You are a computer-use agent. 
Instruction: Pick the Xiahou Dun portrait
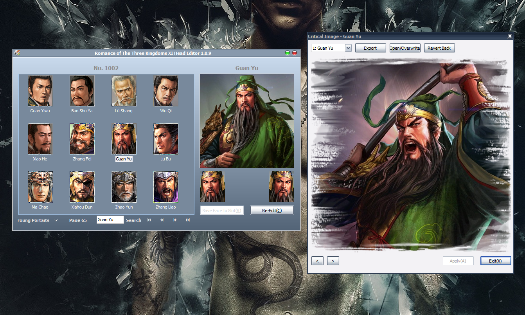point(82,187)
